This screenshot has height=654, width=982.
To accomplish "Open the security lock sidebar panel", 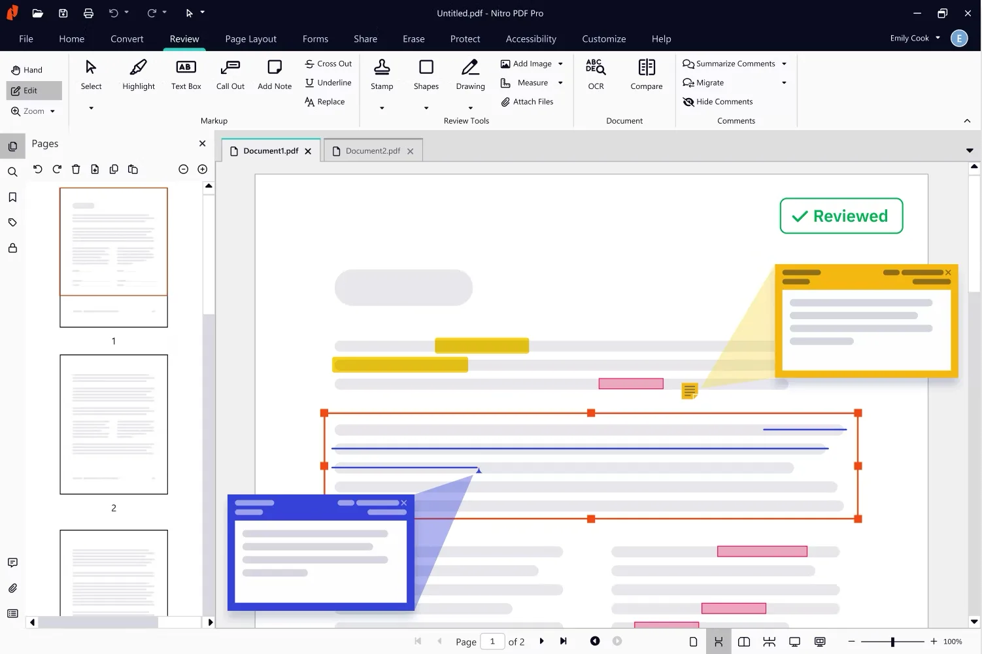I will tap(12, 248).
